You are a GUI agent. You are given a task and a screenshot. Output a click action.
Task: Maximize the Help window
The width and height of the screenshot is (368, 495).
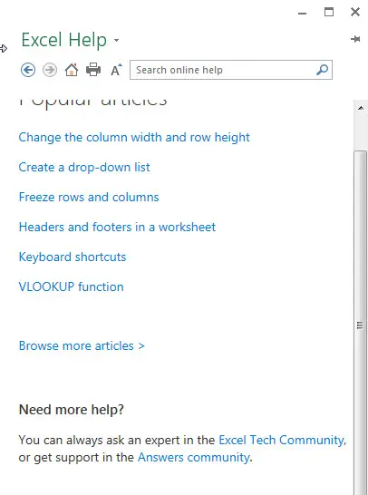[x=329, y=12]
